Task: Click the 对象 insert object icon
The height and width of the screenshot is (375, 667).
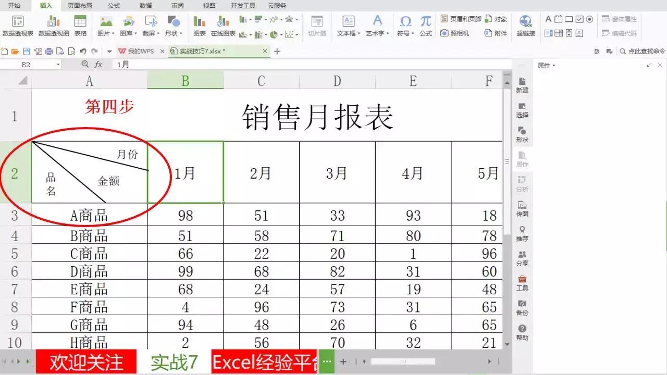Action: (x=495, y=18)
